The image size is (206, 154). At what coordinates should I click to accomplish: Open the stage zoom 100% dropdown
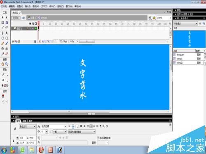171,18
